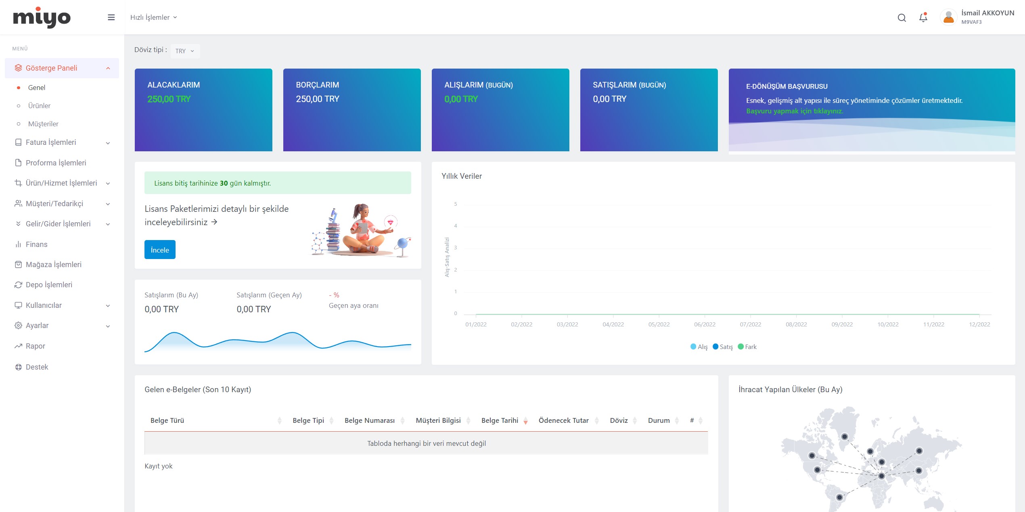Viewport: 1025px width, 512px height.
Task: Click the hamburger menu toggle icon
Action: (111, 17)
